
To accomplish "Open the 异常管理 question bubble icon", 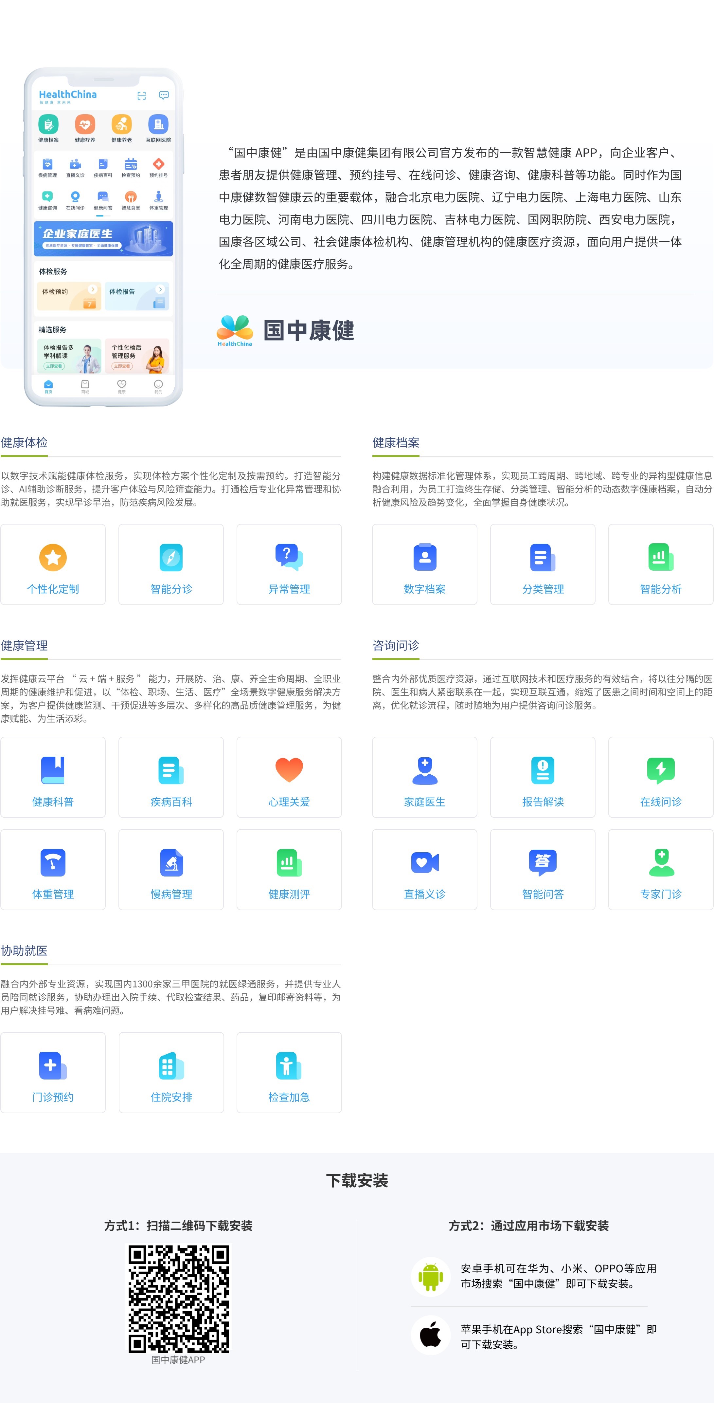I will pyautogui.click(x=289, y=557).
